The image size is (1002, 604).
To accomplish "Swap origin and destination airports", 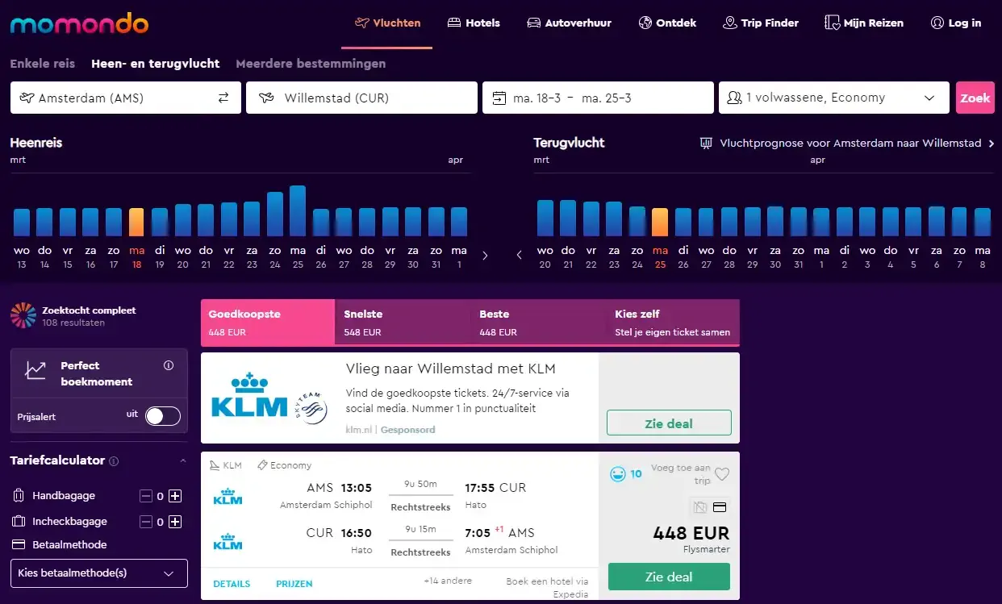I will click(223, 98).
